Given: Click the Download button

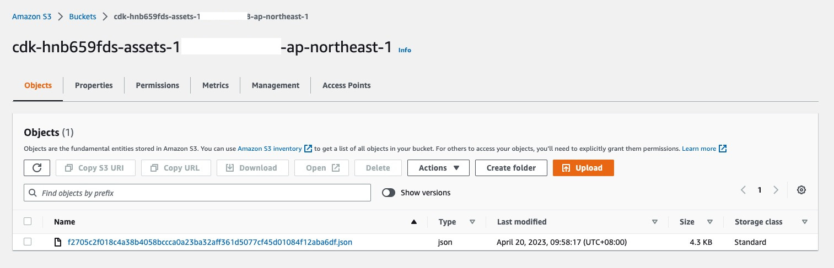Looking at the screenshot, I should [x=252, y=168].
